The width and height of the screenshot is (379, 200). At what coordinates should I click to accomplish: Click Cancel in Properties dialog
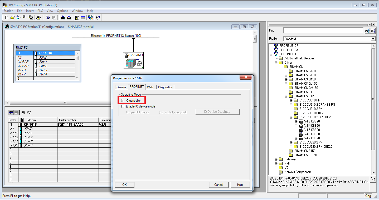tap(219, 185)
